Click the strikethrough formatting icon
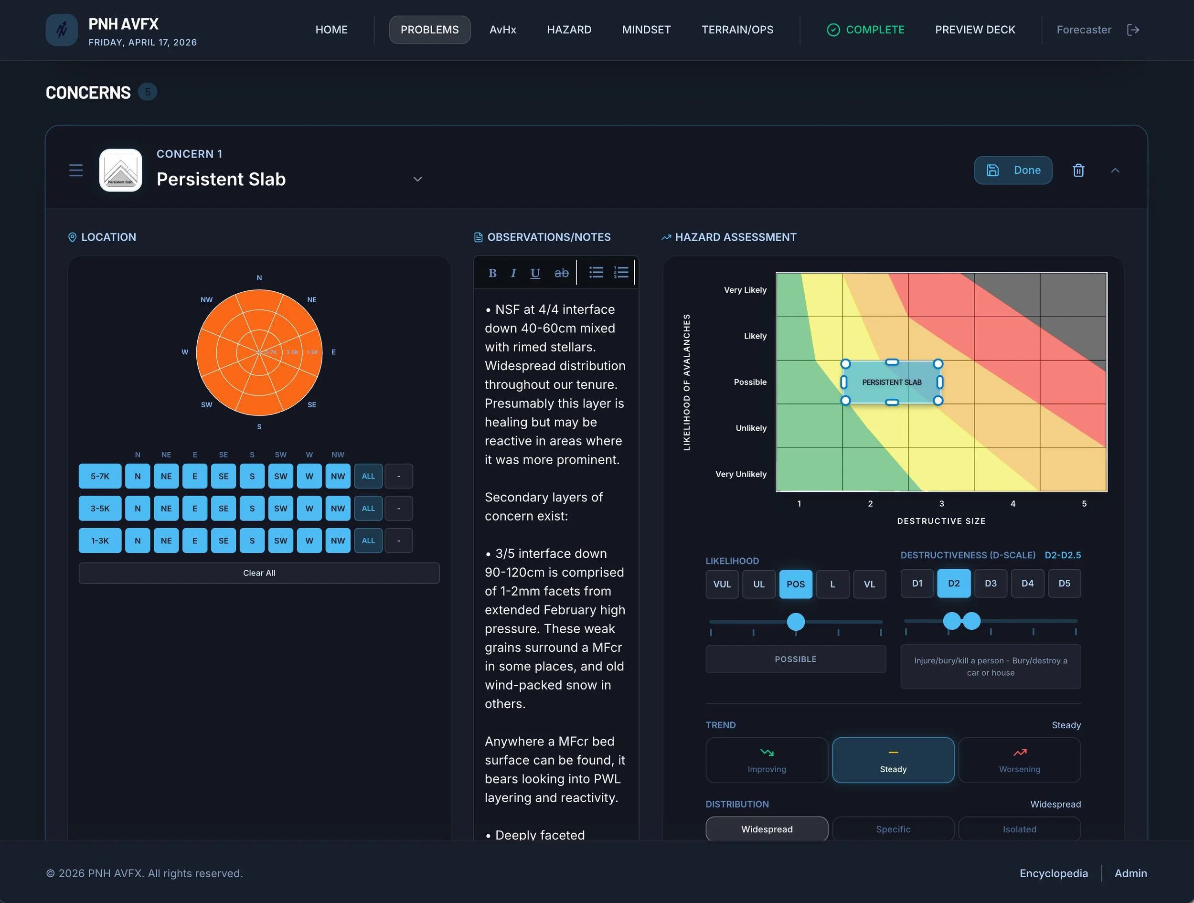 561,273
